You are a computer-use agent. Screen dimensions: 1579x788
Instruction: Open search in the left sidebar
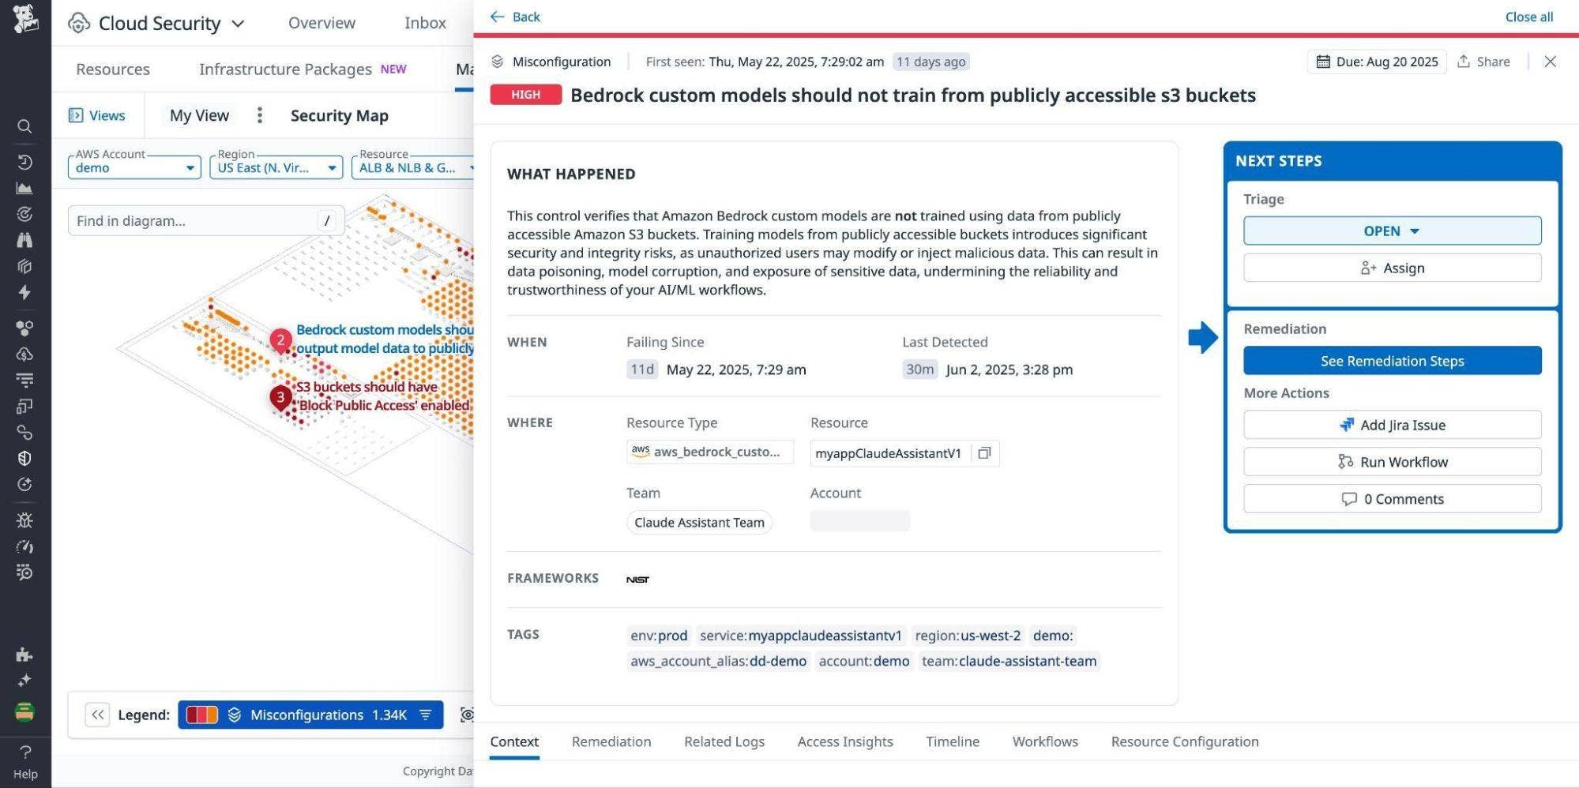[x=24, y=126]
